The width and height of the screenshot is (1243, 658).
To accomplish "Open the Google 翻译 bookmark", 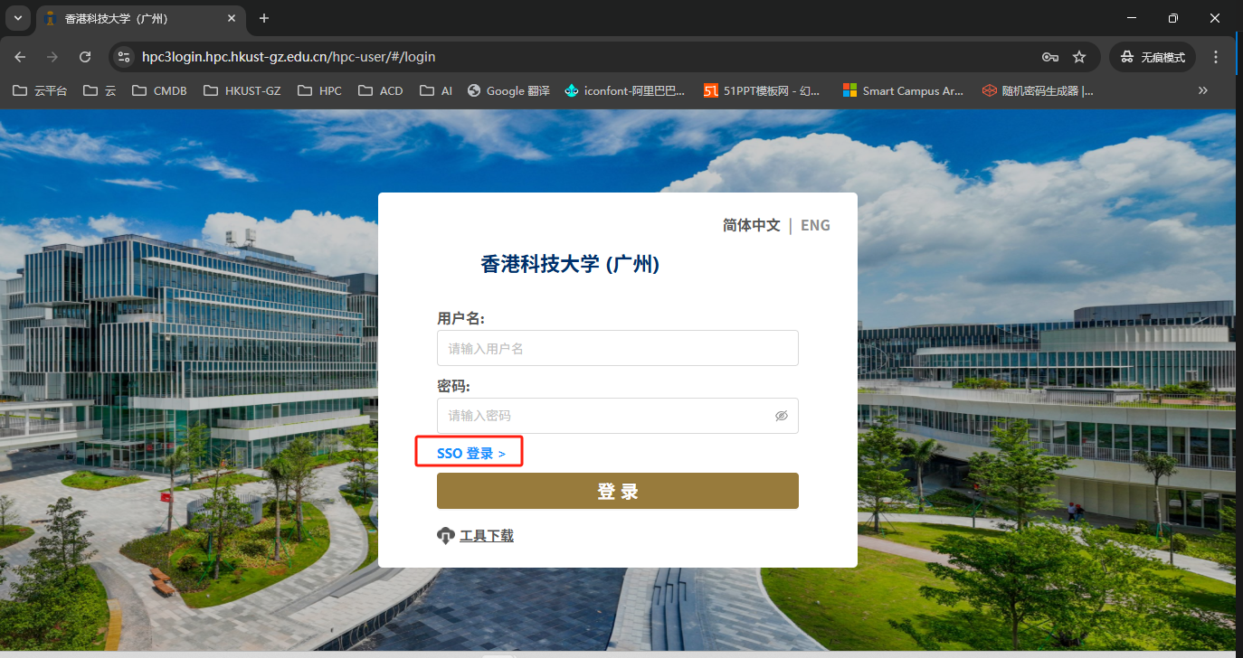I will point(508,90).
